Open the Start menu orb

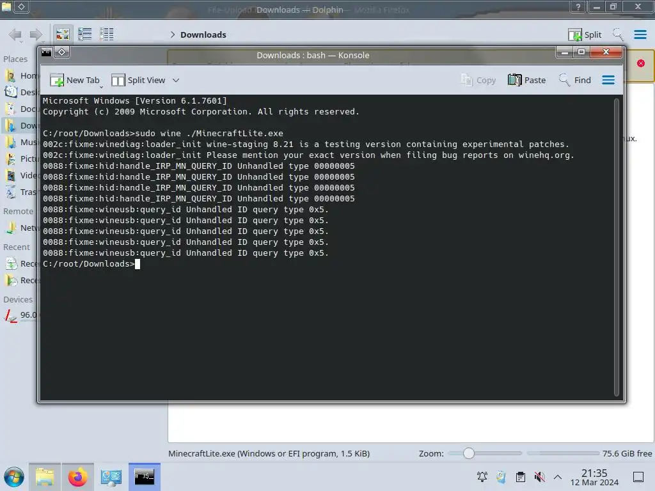(x=14, y=477)
